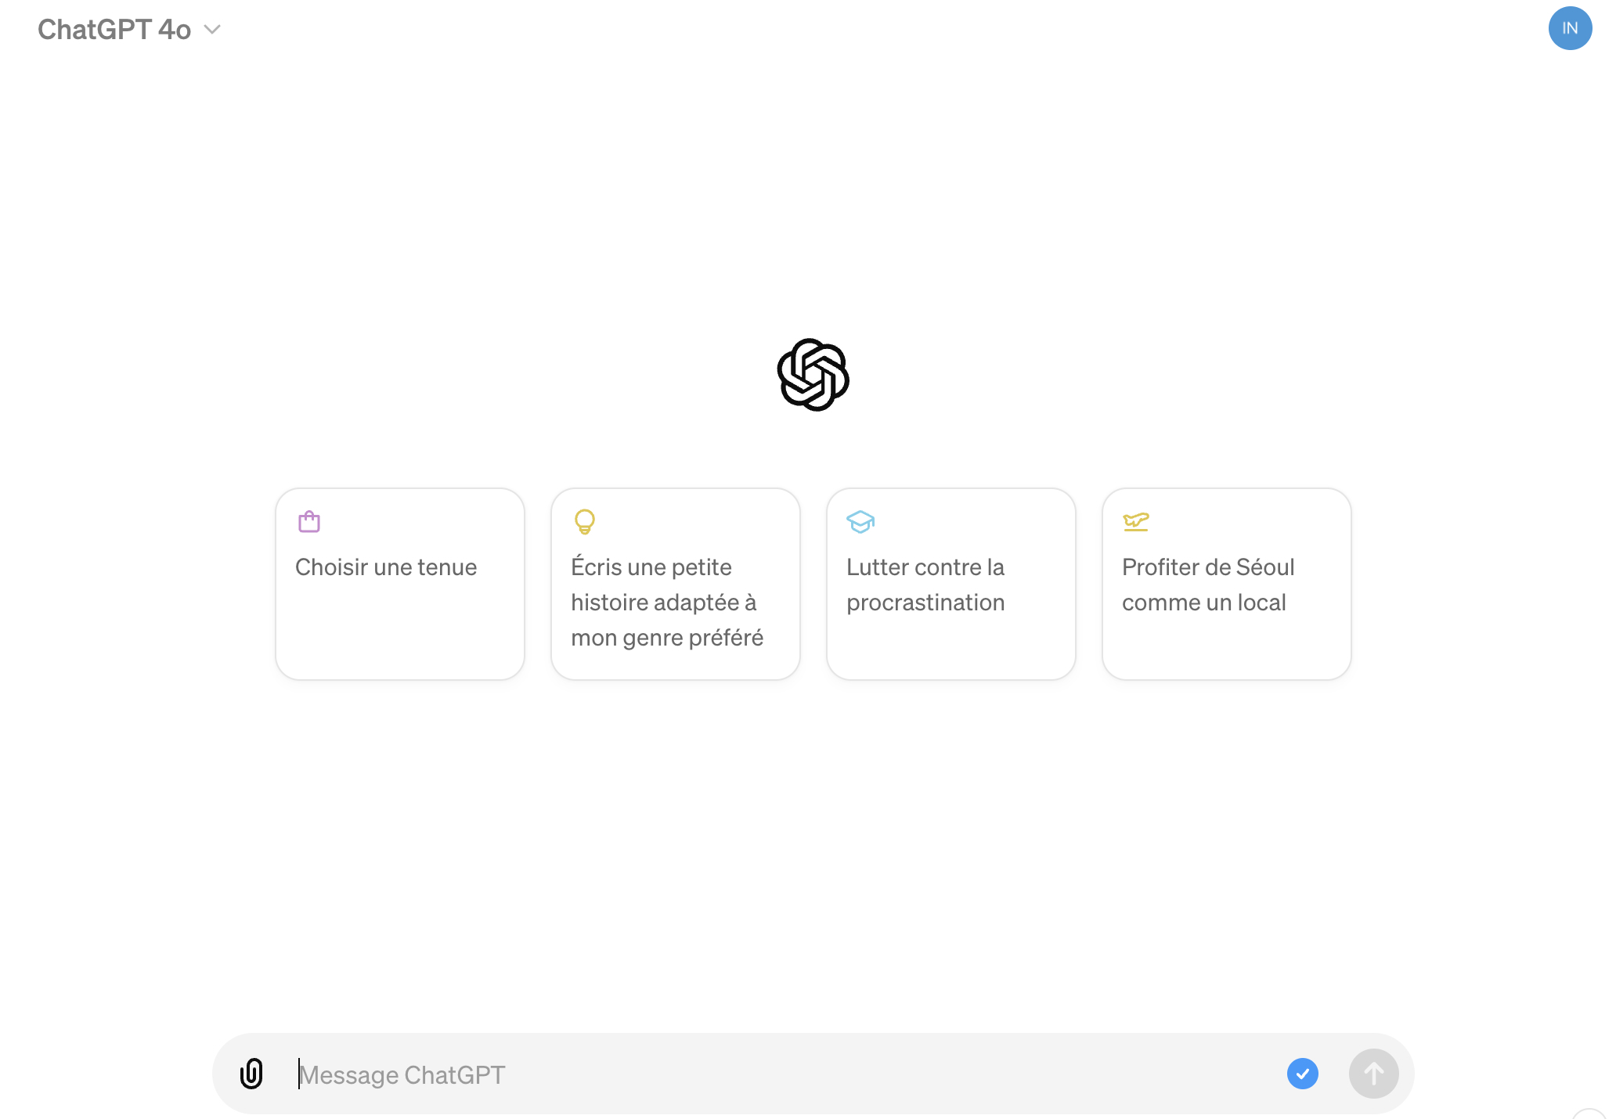Open the ChatGPT 4o model selector
This screenshot has width=1616, height=1119.
(130, 30)
